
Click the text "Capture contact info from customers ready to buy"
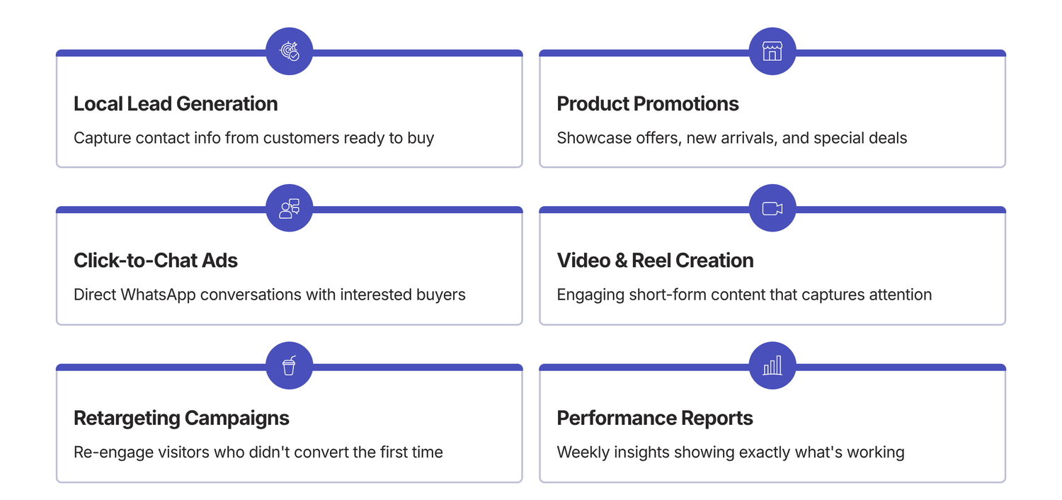(x=253, y=137)
